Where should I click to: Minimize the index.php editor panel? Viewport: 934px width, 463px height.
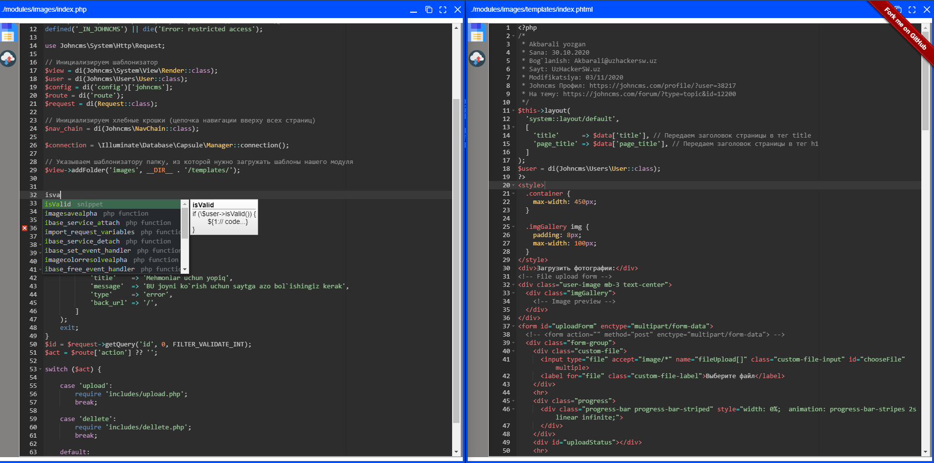(414, 10)
